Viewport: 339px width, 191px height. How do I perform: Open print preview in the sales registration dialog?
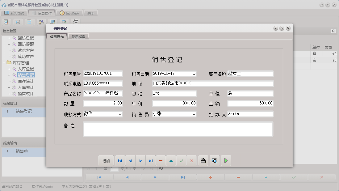click(214, 160)
